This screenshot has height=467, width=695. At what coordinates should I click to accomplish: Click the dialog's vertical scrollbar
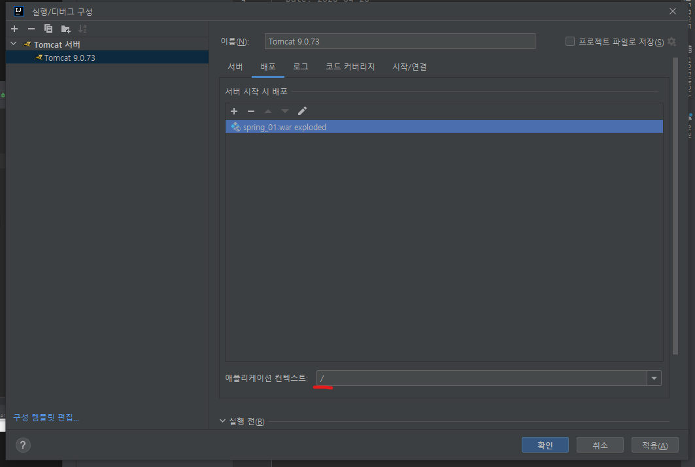tap(675, 206)
